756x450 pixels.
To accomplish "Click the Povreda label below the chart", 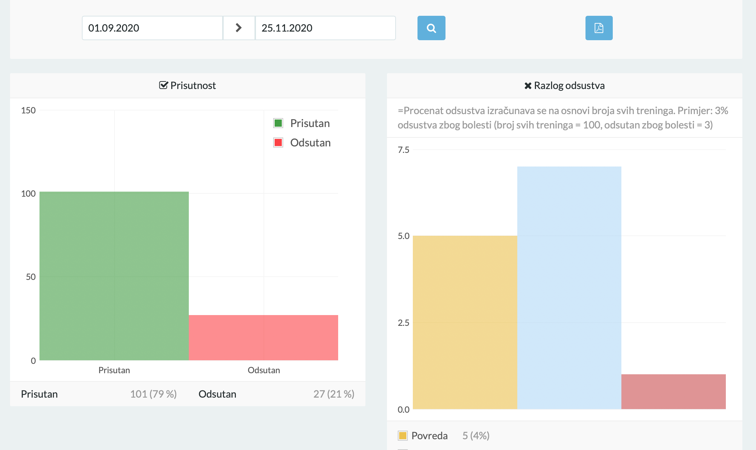I will [x=429, y=436].
